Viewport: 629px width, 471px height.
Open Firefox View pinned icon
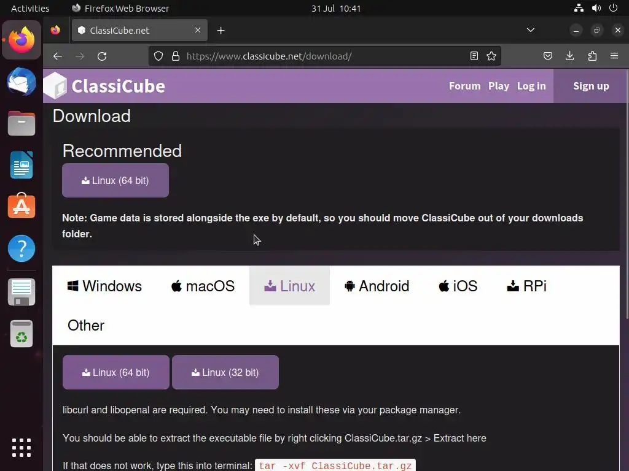point(55,30)
